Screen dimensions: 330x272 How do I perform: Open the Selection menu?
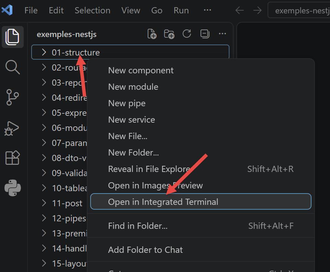pos(92,10)
